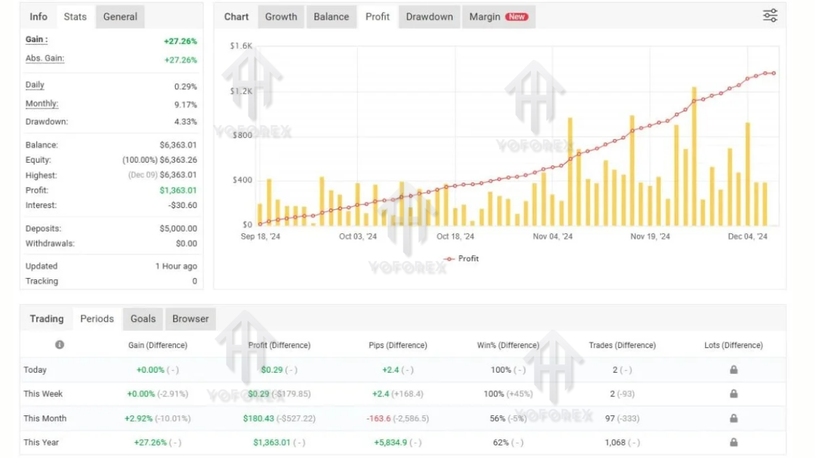Open the chart settings sliders icon
Screen dimensions: 815x458
tap(770, 15)
